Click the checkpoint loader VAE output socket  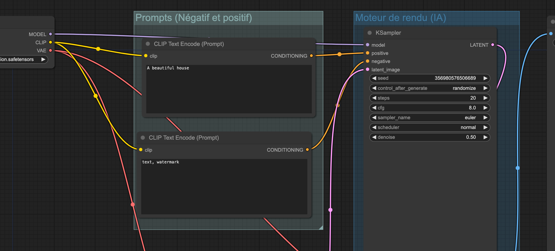[50, 50]
